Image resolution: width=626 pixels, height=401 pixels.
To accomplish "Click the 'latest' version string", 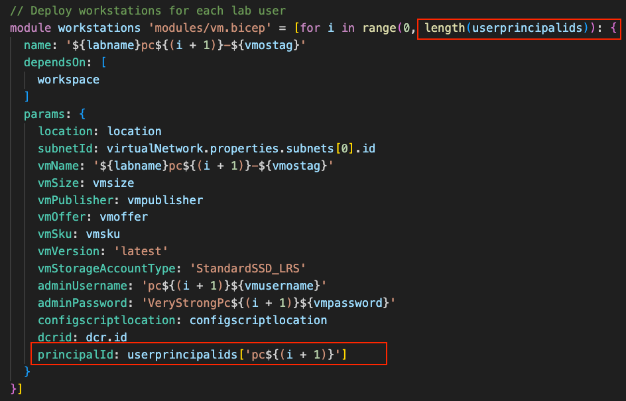I will click(x=141, y=251).
